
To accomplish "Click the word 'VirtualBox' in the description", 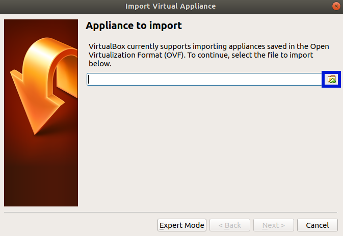I will pyautogui.click(x=107, y=46).
